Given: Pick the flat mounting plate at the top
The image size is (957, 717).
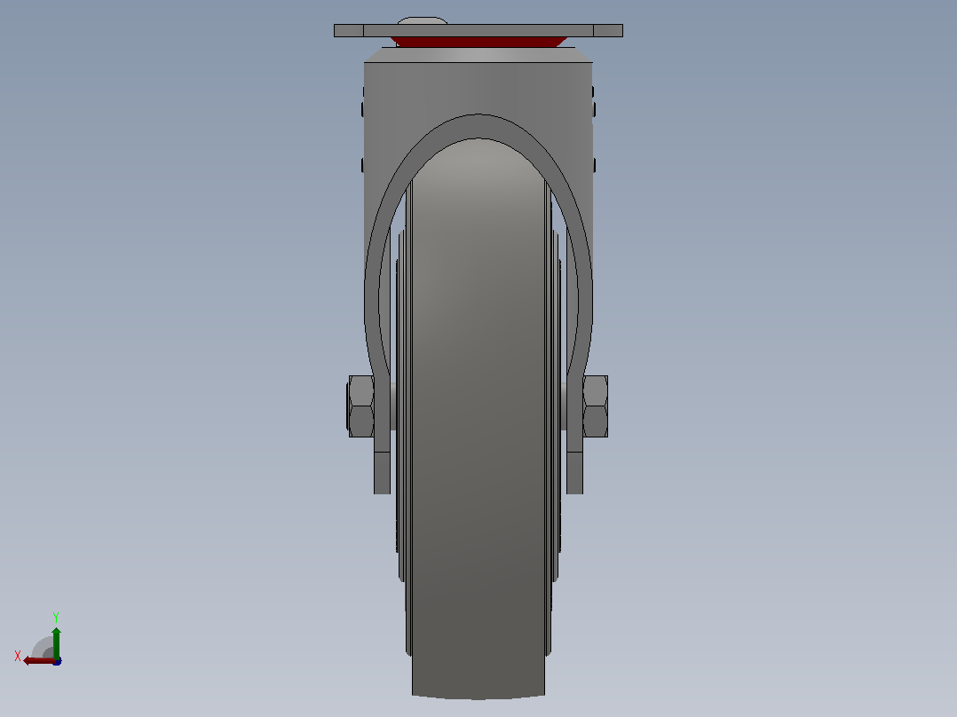Looking at the screenshot, I should pyautogui.click(x=478, y=30).
